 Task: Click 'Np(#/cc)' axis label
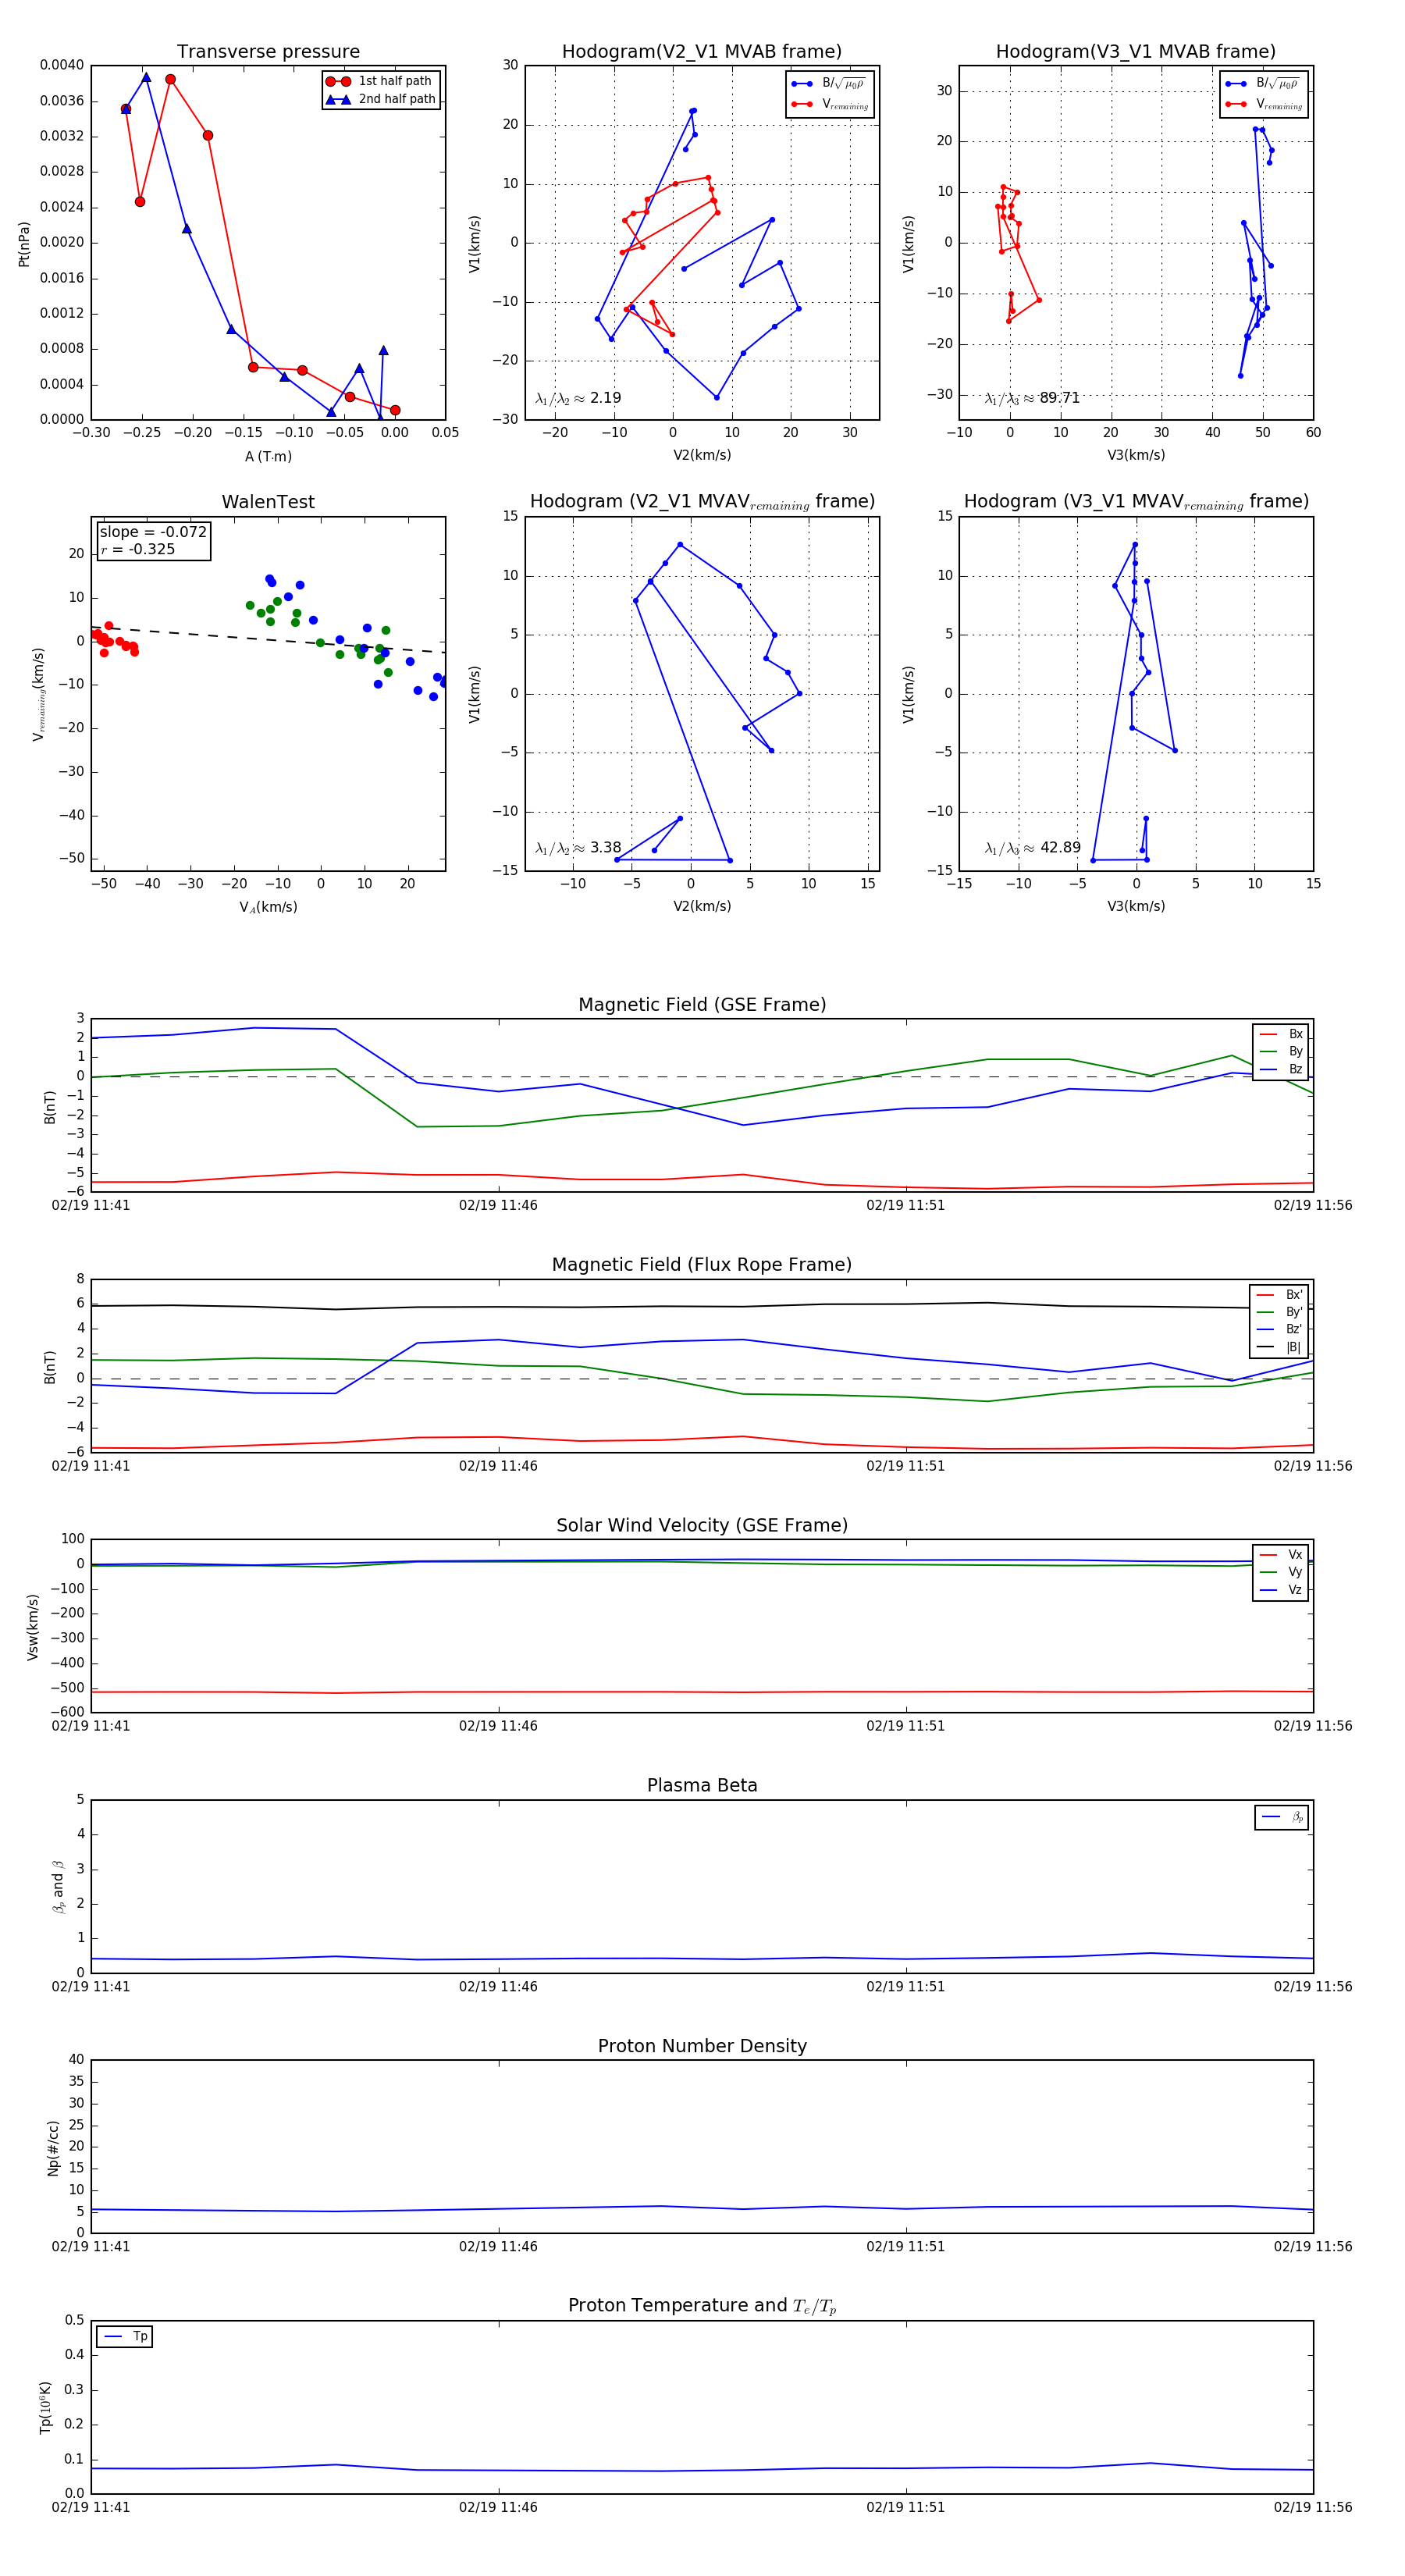tap(53, 2147)
